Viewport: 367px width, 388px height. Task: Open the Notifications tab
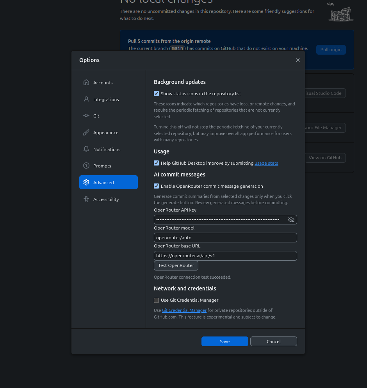point(109,149)
